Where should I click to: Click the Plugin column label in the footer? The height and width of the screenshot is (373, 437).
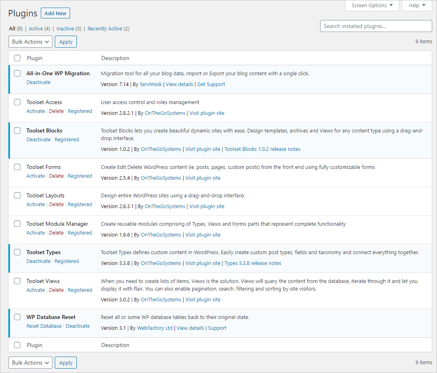point(34,345)
